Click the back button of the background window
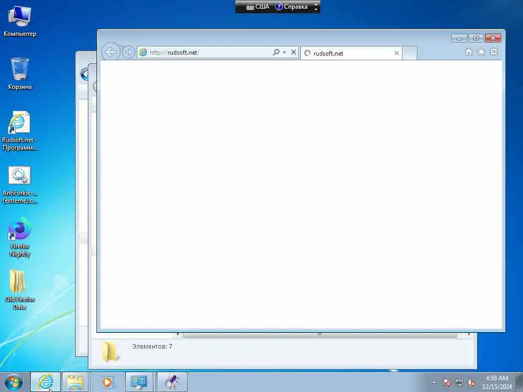The height and width of the screenshot is (392, 523). point(85,73)
